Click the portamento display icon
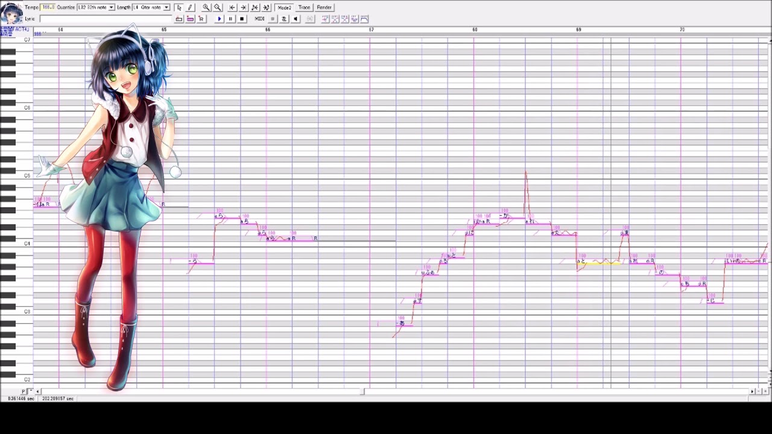Screen dimensions: 772x434 [x=325, y=19]
